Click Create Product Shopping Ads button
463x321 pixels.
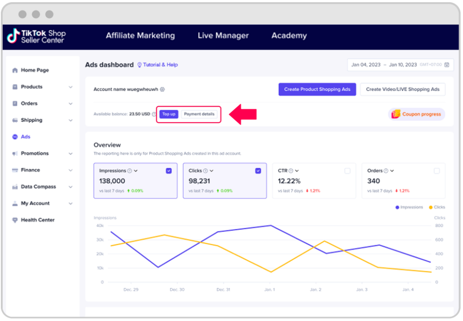click(317, 90)
